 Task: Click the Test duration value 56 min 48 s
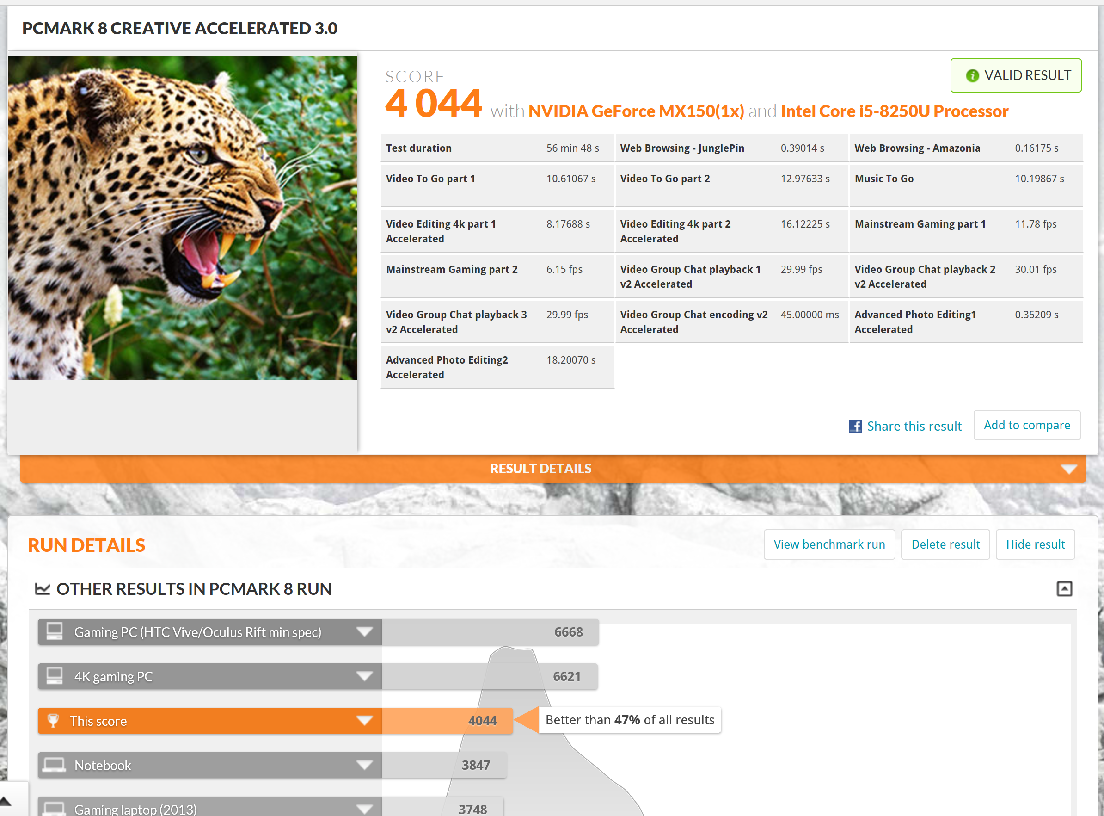[x=572, y=148]
